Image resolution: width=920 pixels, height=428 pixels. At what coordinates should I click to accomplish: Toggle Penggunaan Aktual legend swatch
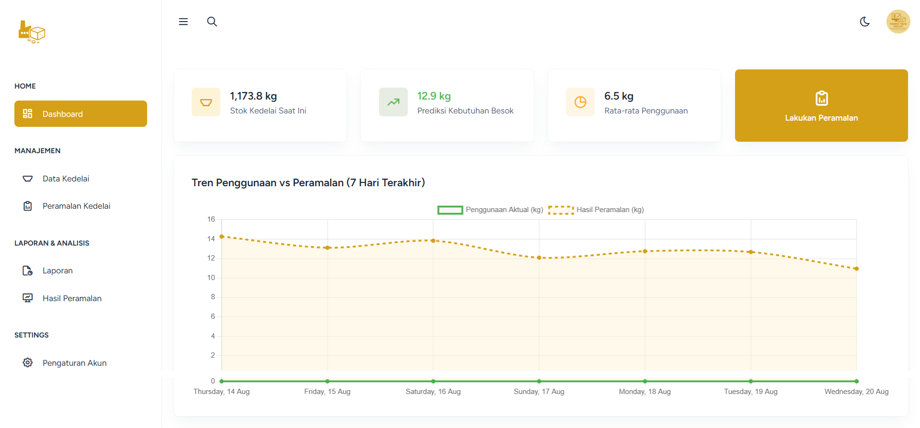(450, 210)
